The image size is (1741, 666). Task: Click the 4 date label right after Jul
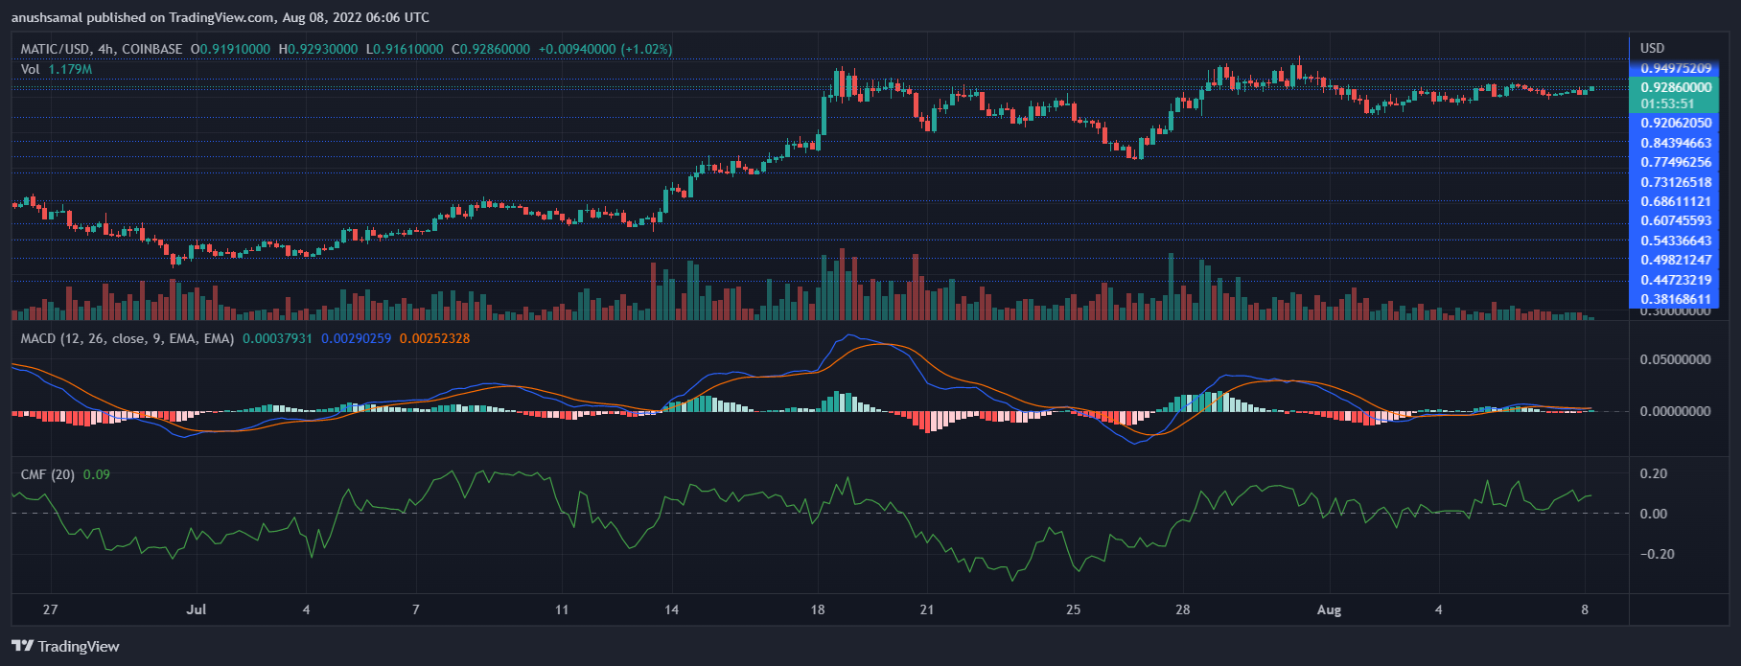coord(306,609)
